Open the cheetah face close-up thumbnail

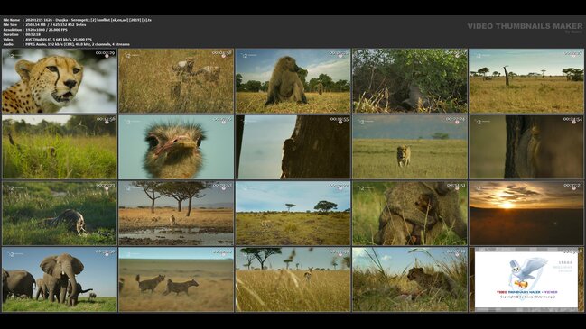pyautogui.click(x=60, y=81)
